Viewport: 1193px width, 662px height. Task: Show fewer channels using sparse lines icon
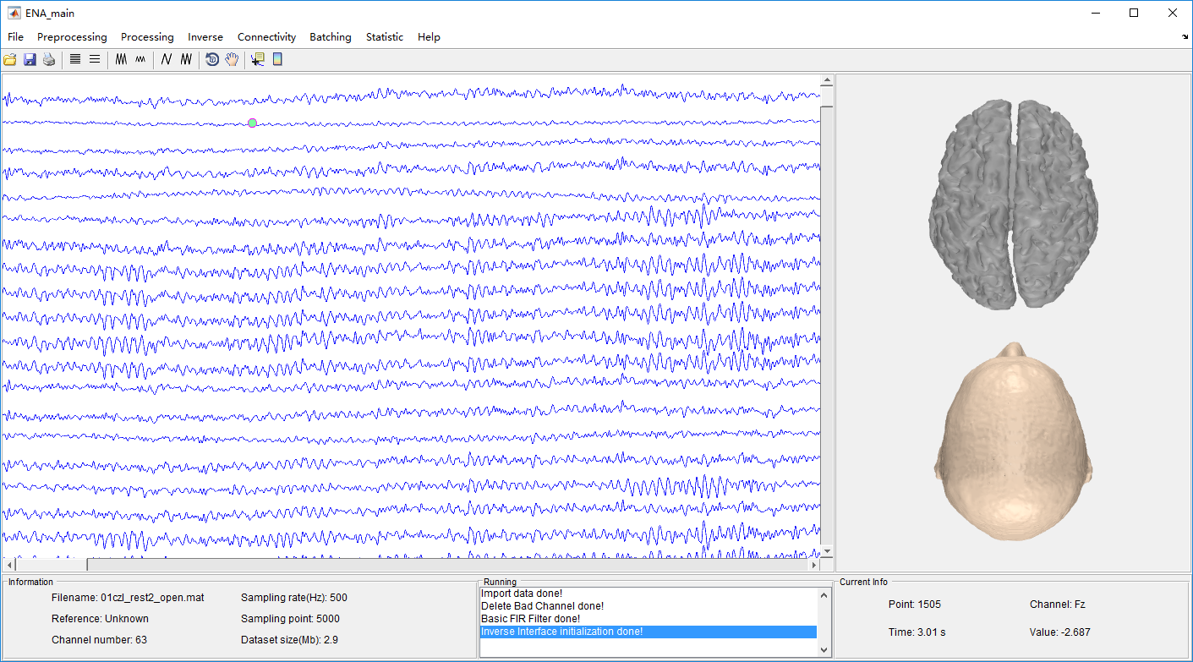click(x=95, y=59)
